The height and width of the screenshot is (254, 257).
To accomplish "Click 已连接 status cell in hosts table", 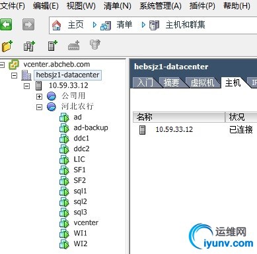I will click(x=241, y=130).
